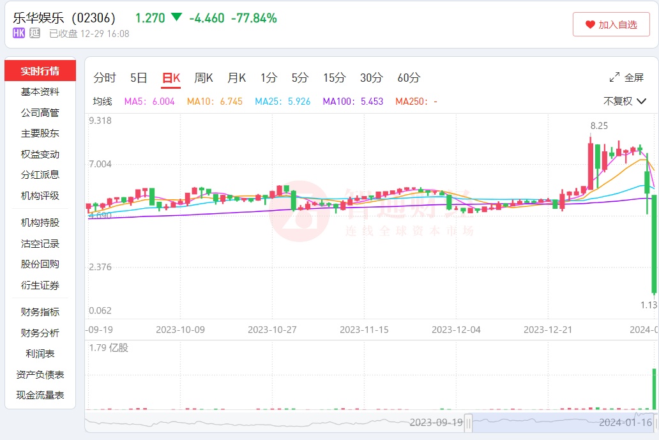The width and height of the screenshot is (659, 440).
Task: Click the purple HK market badge
Action: (x=19, y=33)
